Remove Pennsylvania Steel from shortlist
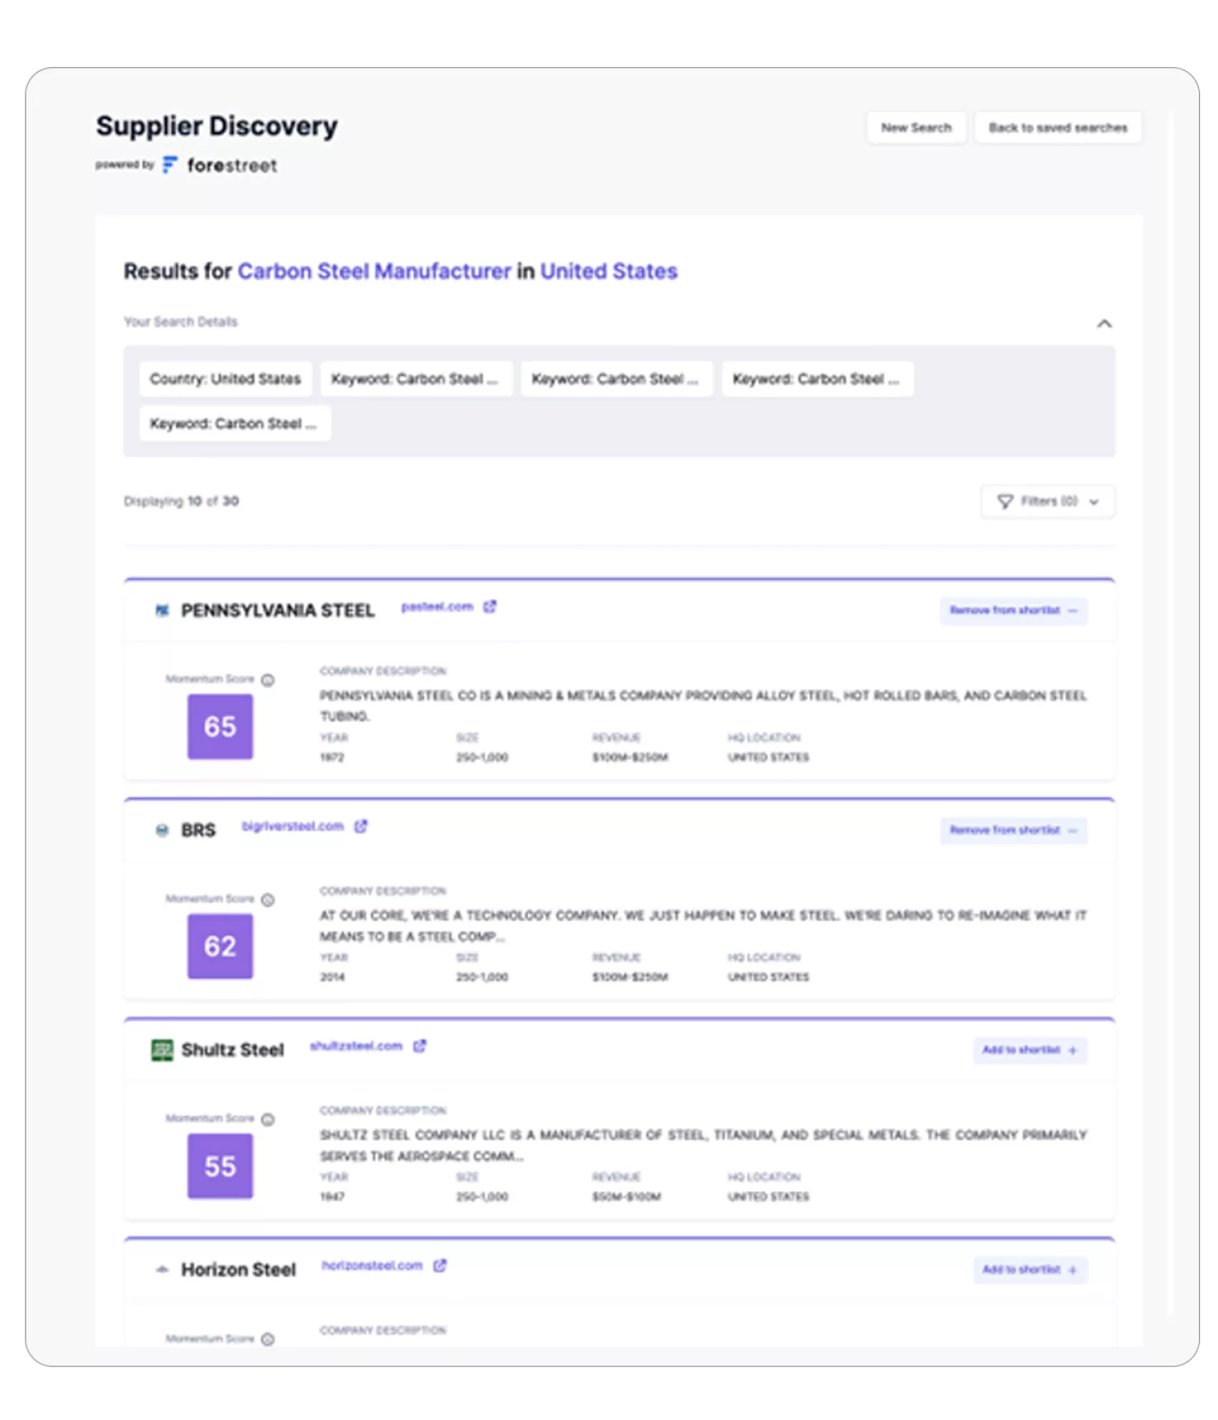1218x1420 pixels. 1013,610
